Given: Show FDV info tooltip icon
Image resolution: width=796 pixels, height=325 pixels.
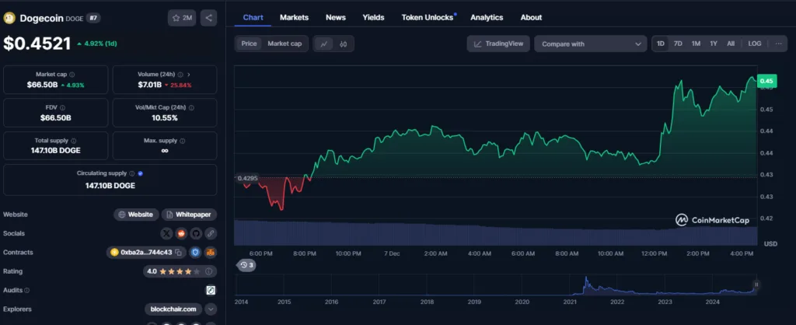Looking at the screenshot, I should coord(62,107).
